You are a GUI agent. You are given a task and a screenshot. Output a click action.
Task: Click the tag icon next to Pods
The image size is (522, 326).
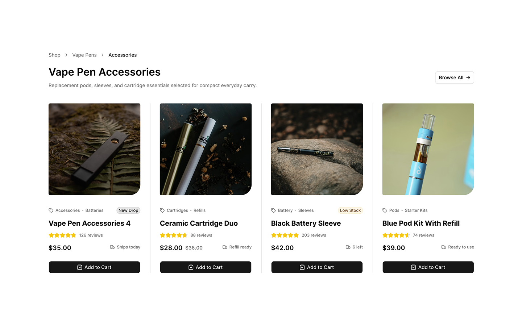click(385, 210)
